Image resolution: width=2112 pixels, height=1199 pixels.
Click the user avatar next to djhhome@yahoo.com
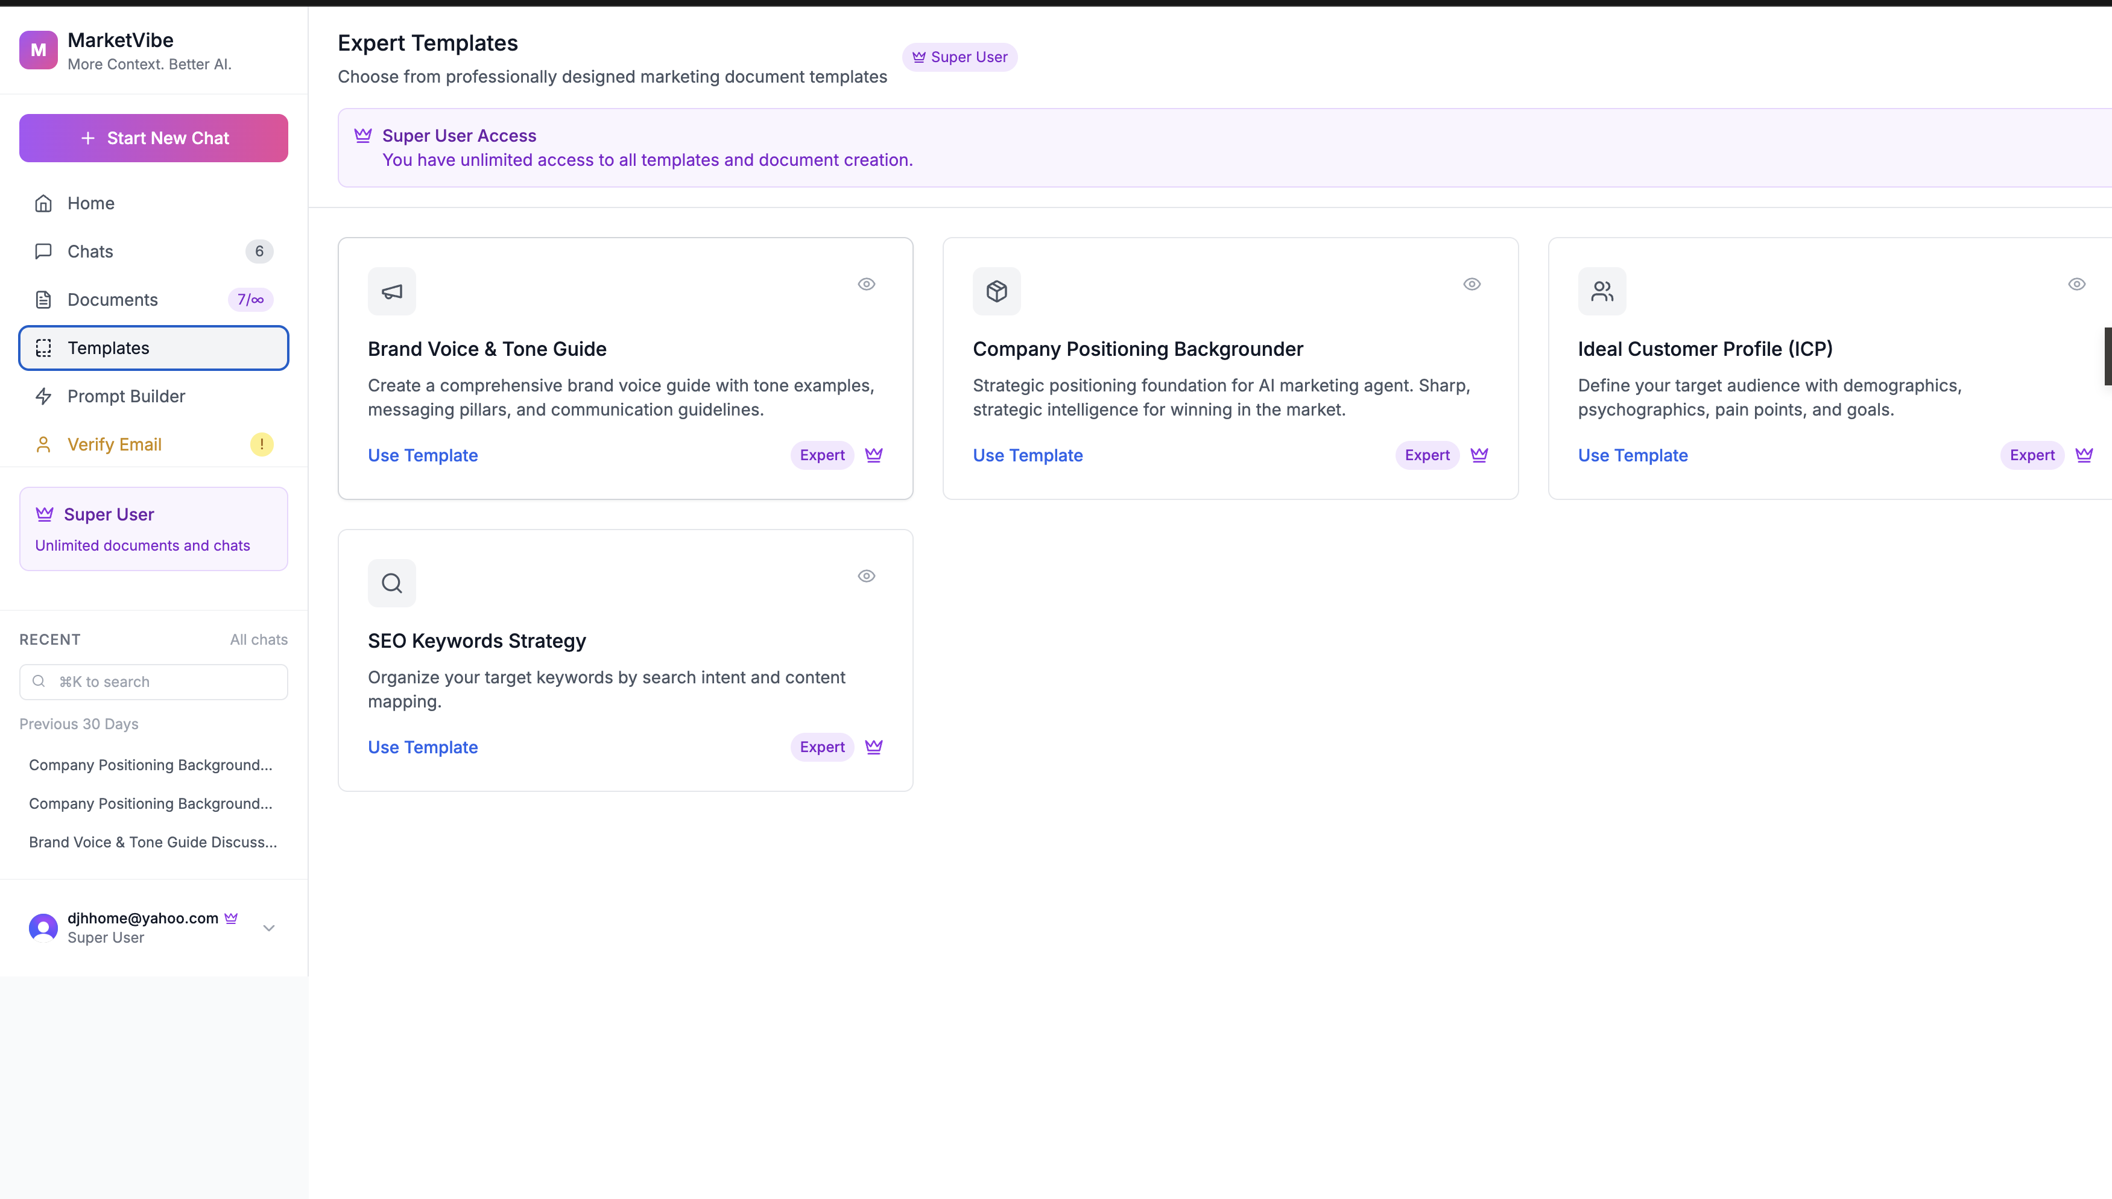[x=43, y=927]
